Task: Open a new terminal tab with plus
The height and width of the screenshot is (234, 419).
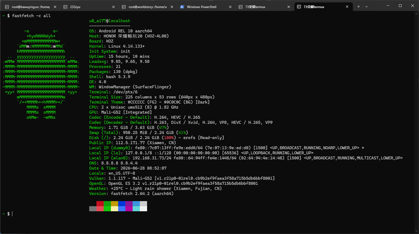Action: coord(358,7)
